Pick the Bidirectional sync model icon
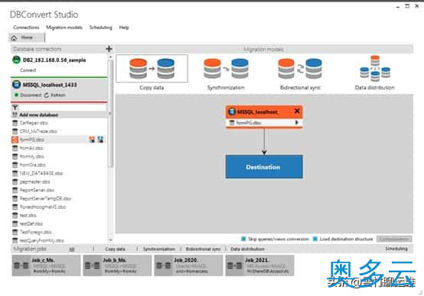Screen dimensions: 424x296 300,69
